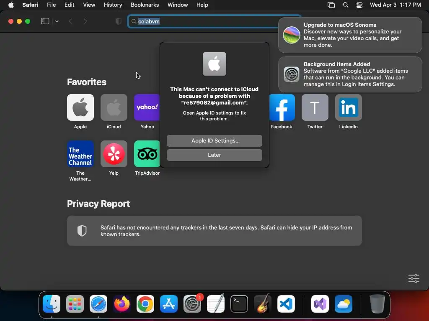429x321 pixels.
Task: Open the Bookmarks menu
Action: (x=145, y=5)
